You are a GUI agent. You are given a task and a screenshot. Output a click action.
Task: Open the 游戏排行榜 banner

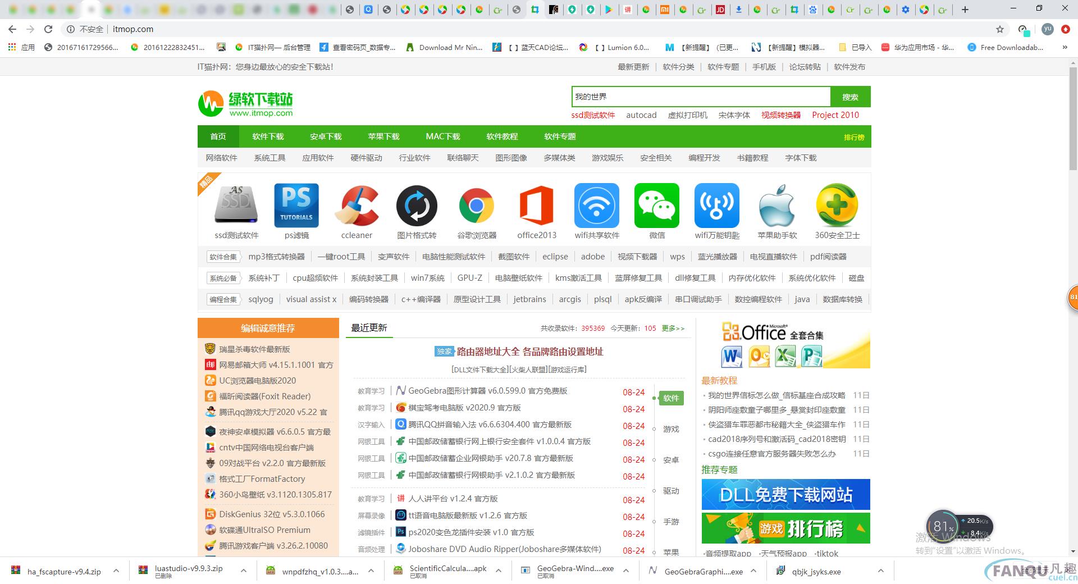point(785,528)
